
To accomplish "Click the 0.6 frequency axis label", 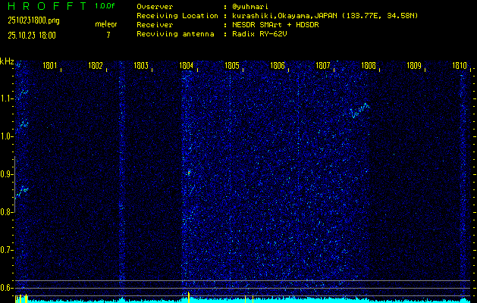I will point(6,288).
